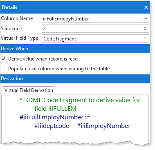Click the #iiiFullEmployNumber := code line

click(x=55, y=117)
